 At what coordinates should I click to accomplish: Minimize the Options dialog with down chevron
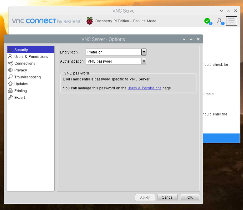(184, 39)
